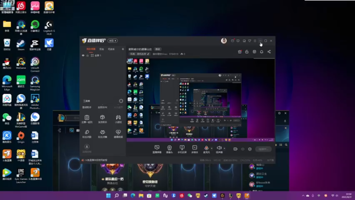This screenshot has width=355, height=200.
Task: Open the taskbar search magnifier
Action: coord(117,196)
